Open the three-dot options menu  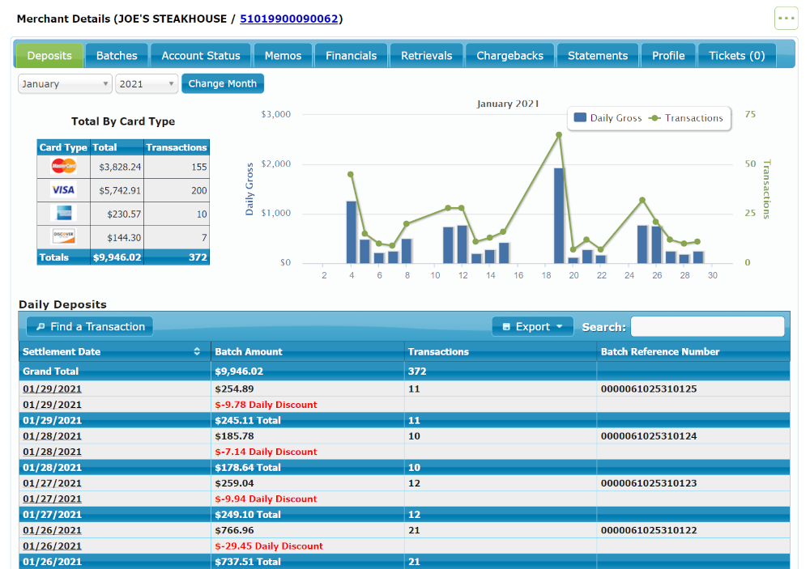[x=786, y=19]
